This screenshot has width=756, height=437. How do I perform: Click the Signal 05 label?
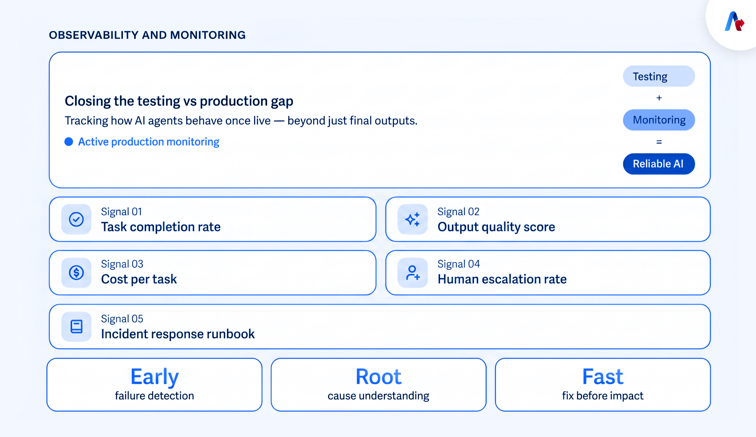coord(122,319)
